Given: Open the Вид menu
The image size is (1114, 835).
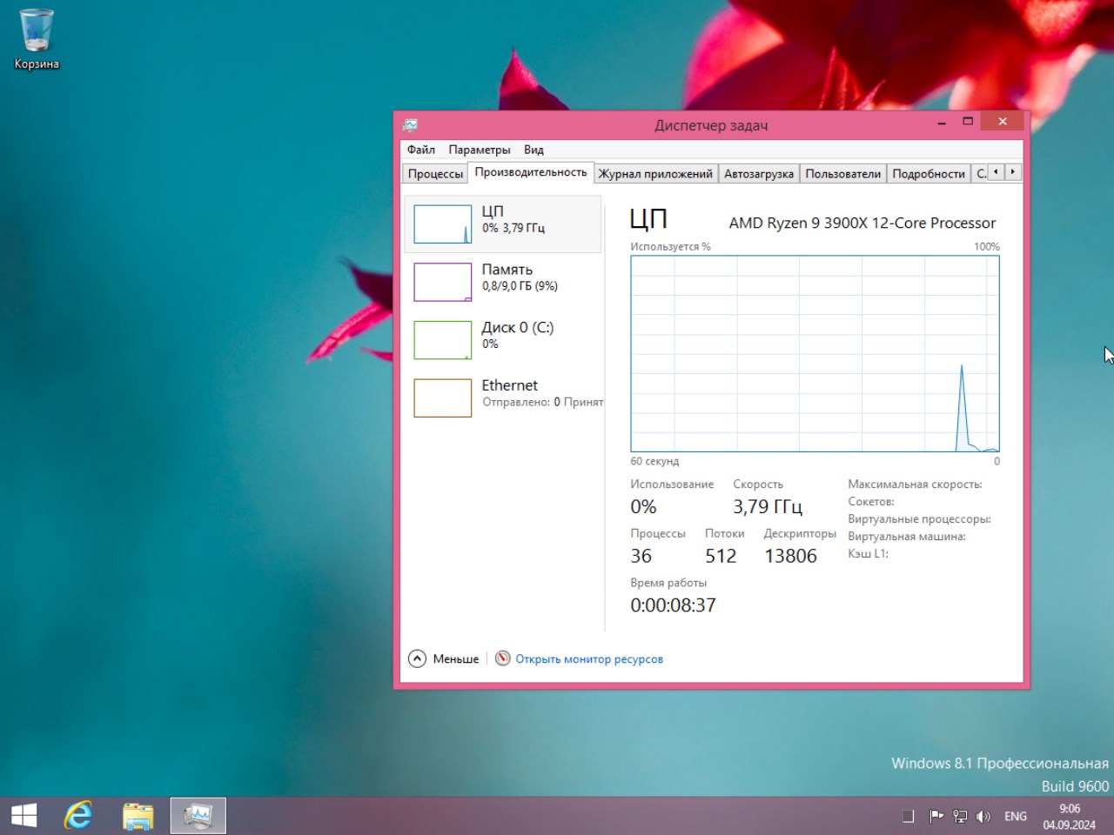Looking at the screenshot, I should click(x=534, y=150).
